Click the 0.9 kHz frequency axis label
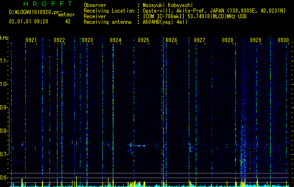The height and width of the screenshot is (187, 294). [4, 108]
